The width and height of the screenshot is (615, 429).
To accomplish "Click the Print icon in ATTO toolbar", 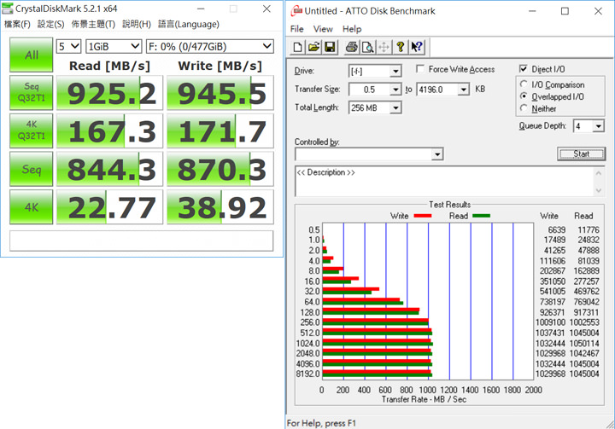I will pos(350,46).
